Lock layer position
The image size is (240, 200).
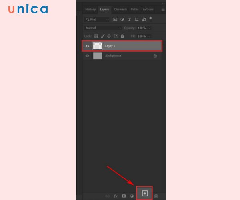tap(109, 36)
